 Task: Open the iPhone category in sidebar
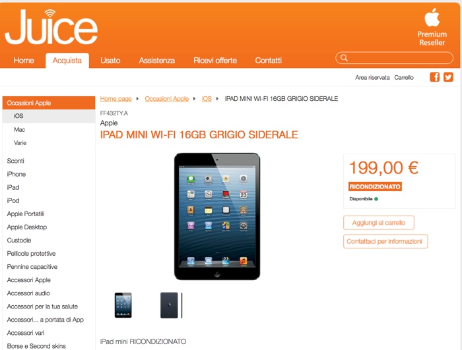tap(16, 174)
